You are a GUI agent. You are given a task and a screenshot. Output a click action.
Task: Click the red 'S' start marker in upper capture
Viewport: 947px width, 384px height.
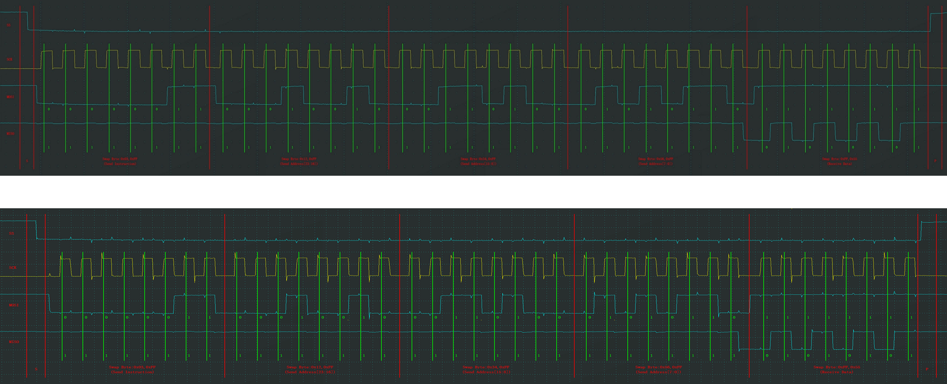tap(27, 161)
